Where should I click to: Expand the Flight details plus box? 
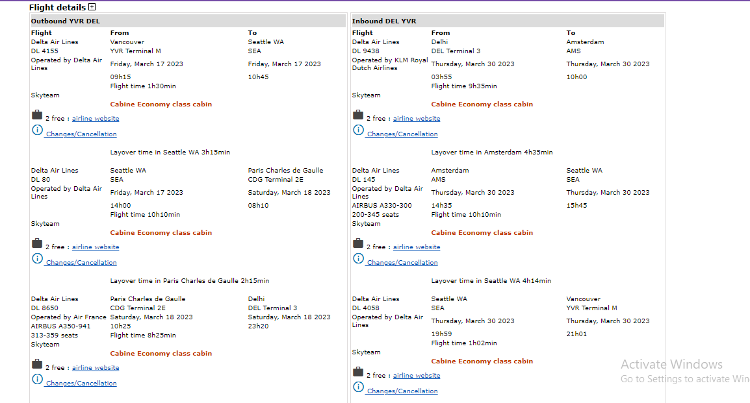point(92,8)
